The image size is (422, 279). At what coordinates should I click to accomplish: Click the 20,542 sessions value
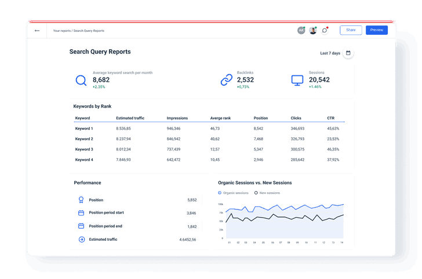[x=319, y=80]
